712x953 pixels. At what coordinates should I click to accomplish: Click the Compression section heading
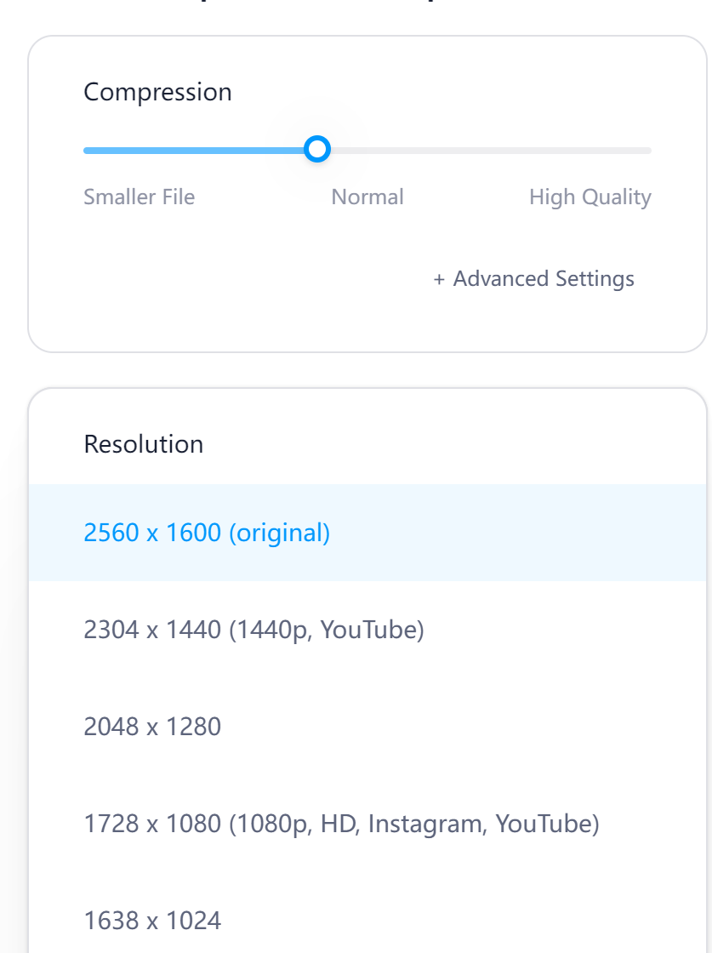(157, 92)
